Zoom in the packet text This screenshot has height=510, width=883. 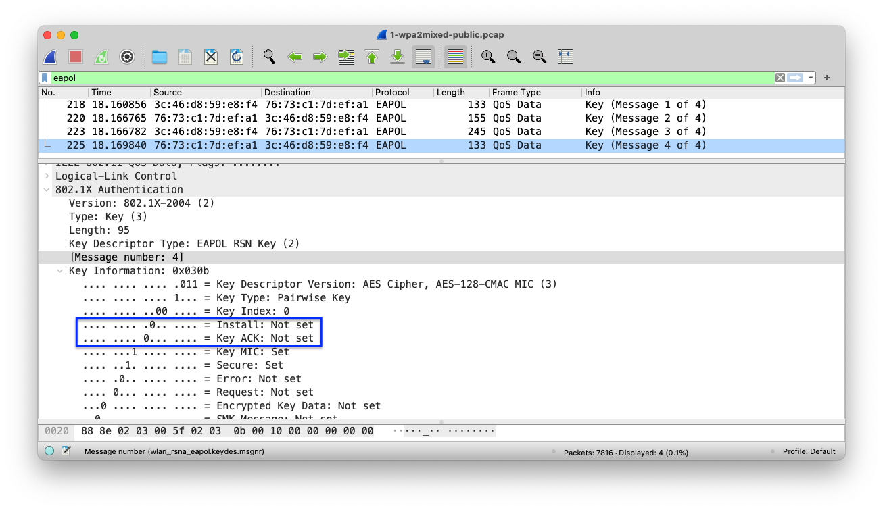tap(487, 57)
